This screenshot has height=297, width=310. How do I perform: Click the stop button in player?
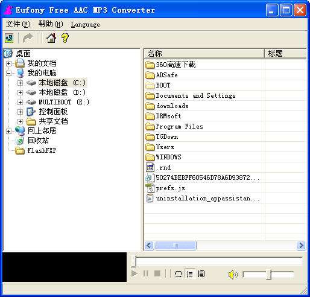(157, 273)
